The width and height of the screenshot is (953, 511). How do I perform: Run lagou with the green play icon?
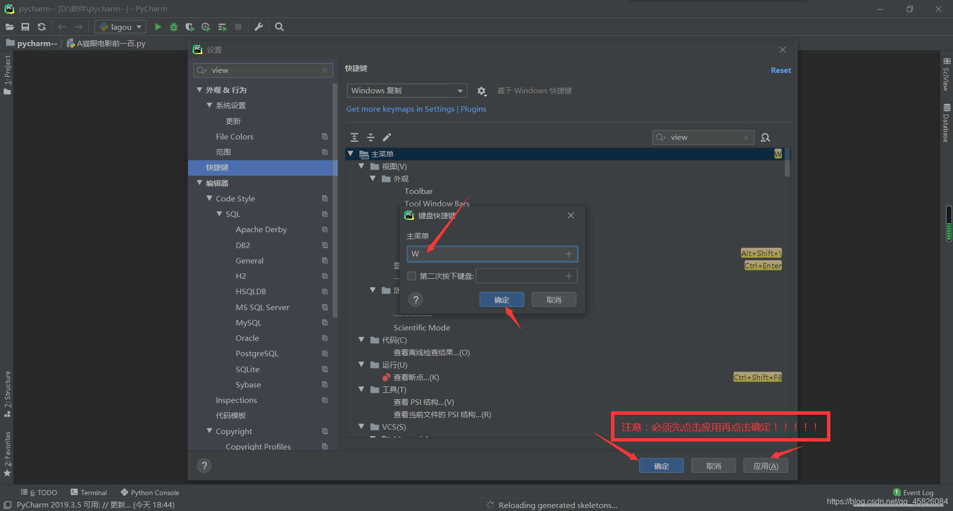pos(158,27)
